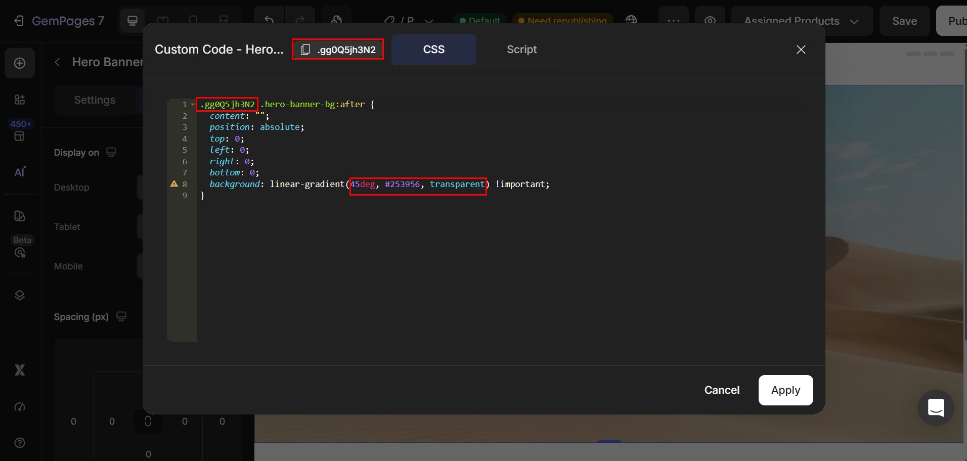Open the theme styles sidebar icon
967x461 pixels.
click(20, 216)
